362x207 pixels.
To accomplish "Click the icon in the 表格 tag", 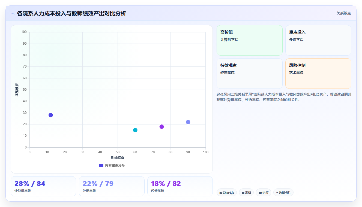I will tap(243, 193).
